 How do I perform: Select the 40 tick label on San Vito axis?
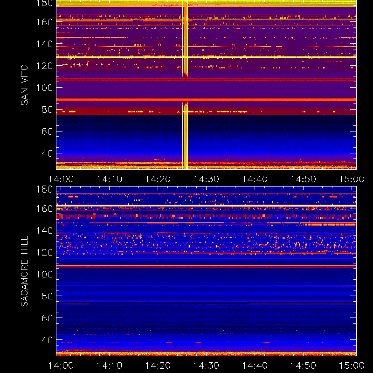point(47,153)
